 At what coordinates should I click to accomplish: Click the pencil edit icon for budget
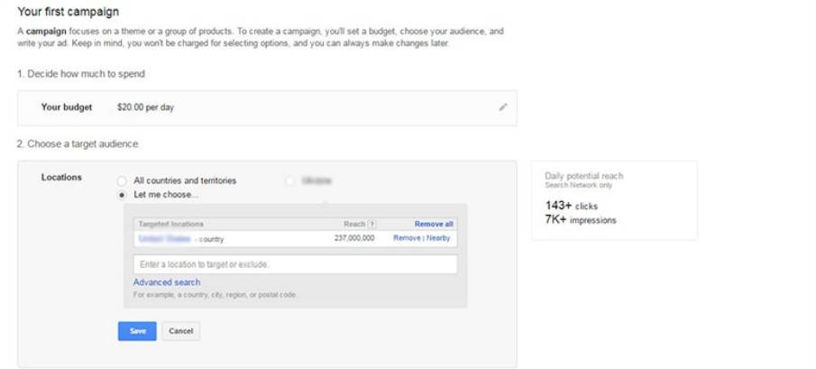pyautogui.click(x=503, y=107)
